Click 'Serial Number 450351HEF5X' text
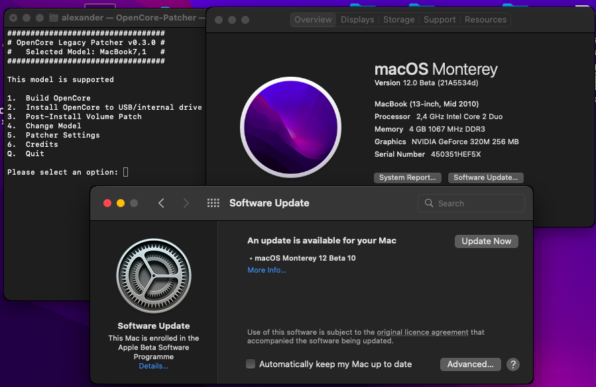This screenshot has height=387, width=596. click(428, 154)
